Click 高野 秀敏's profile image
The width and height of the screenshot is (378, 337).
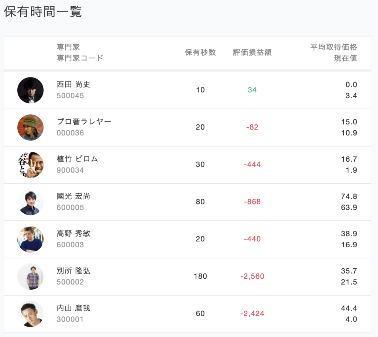[31, 239]
